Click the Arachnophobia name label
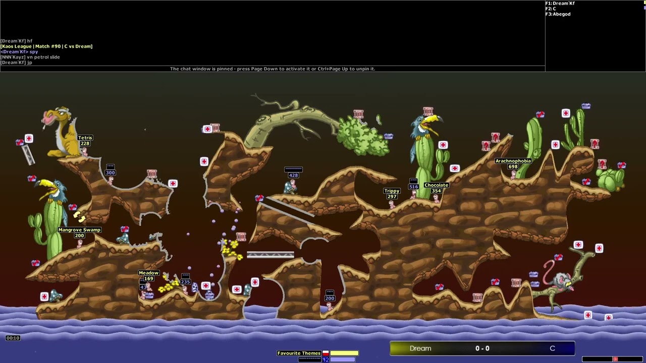This screenshot has width=646, height=363. pos(513,161)
